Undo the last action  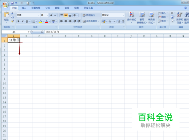16,3
